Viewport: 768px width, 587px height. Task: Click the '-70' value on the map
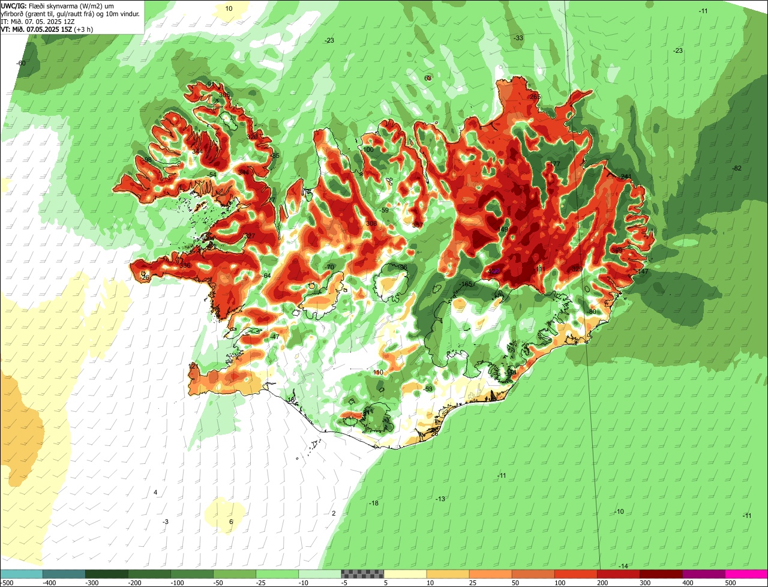coord(329,267)
